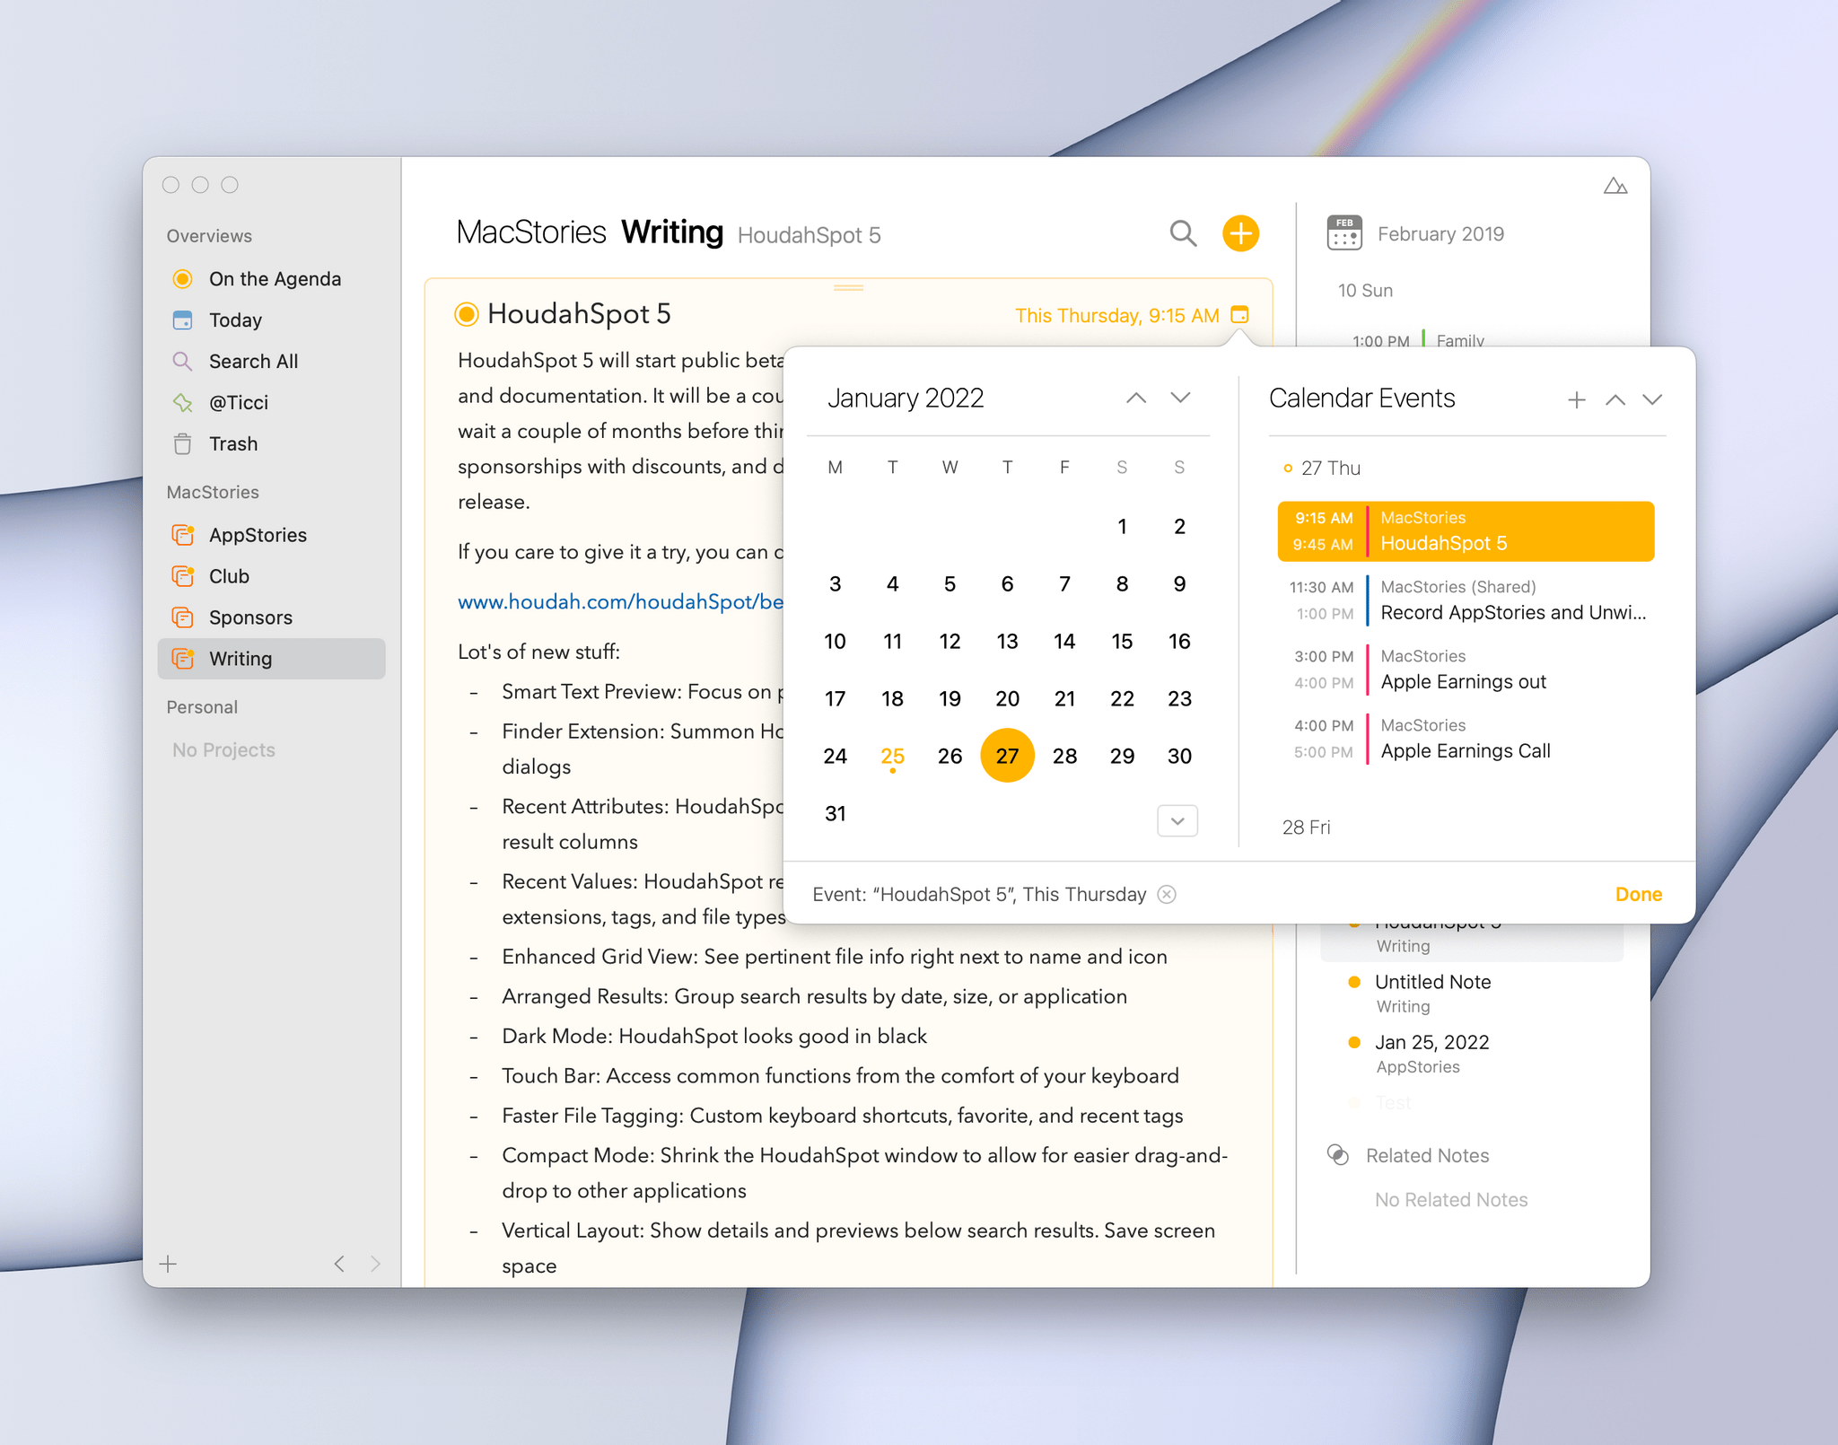Add a calendar event with plus icon
Image resolution: width=1838 pixels, height=1445 pixels.
coord(1576,399)
